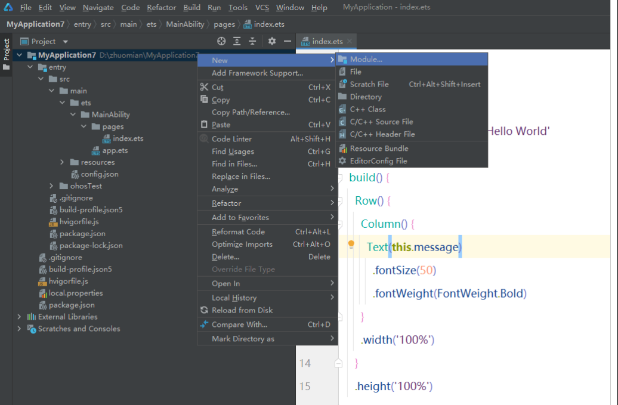Open the Project view type dropdown
This screenshot has width=618, height=405.
pos(66,42)
